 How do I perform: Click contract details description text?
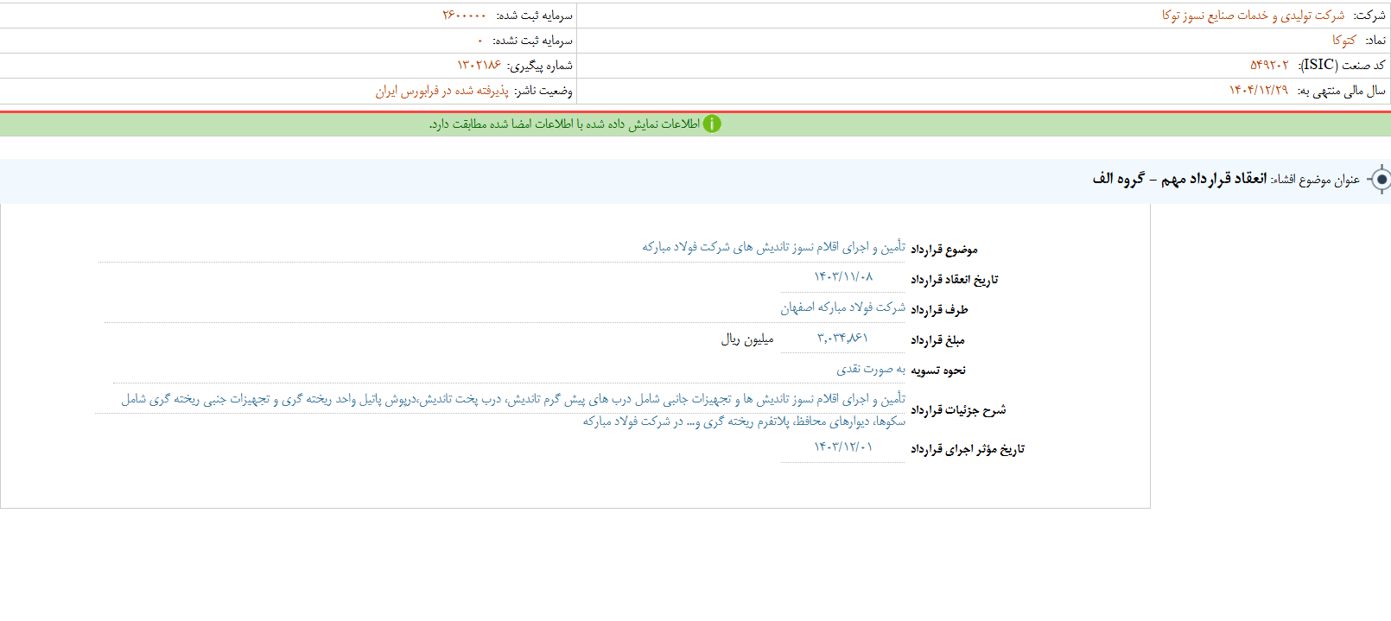(513, 409)
